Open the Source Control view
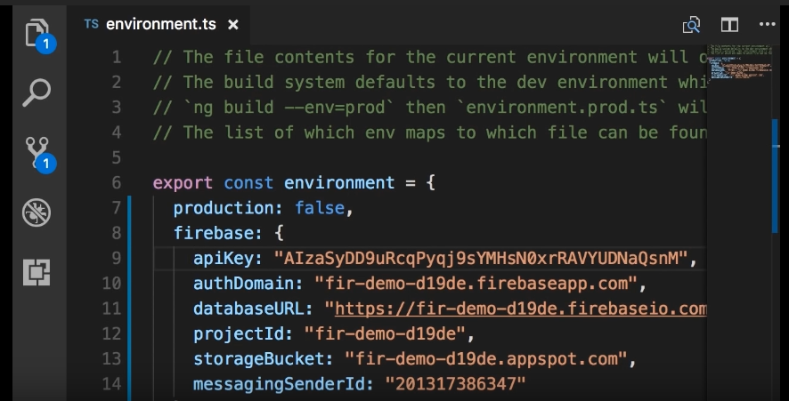This screenshot has height=401, width=789. coord(37,151)
